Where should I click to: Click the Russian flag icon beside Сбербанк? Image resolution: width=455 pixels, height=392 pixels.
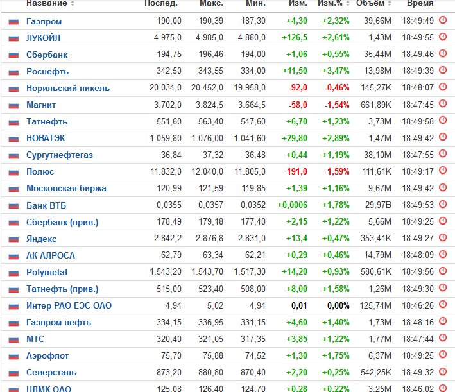13,55
